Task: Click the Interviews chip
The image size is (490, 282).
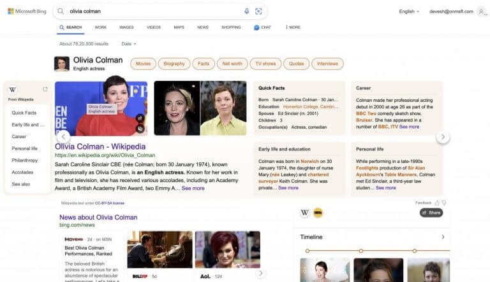Action: (x=327, y=64)
